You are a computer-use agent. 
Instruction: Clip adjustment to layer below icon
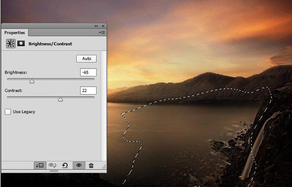point(40,165)
